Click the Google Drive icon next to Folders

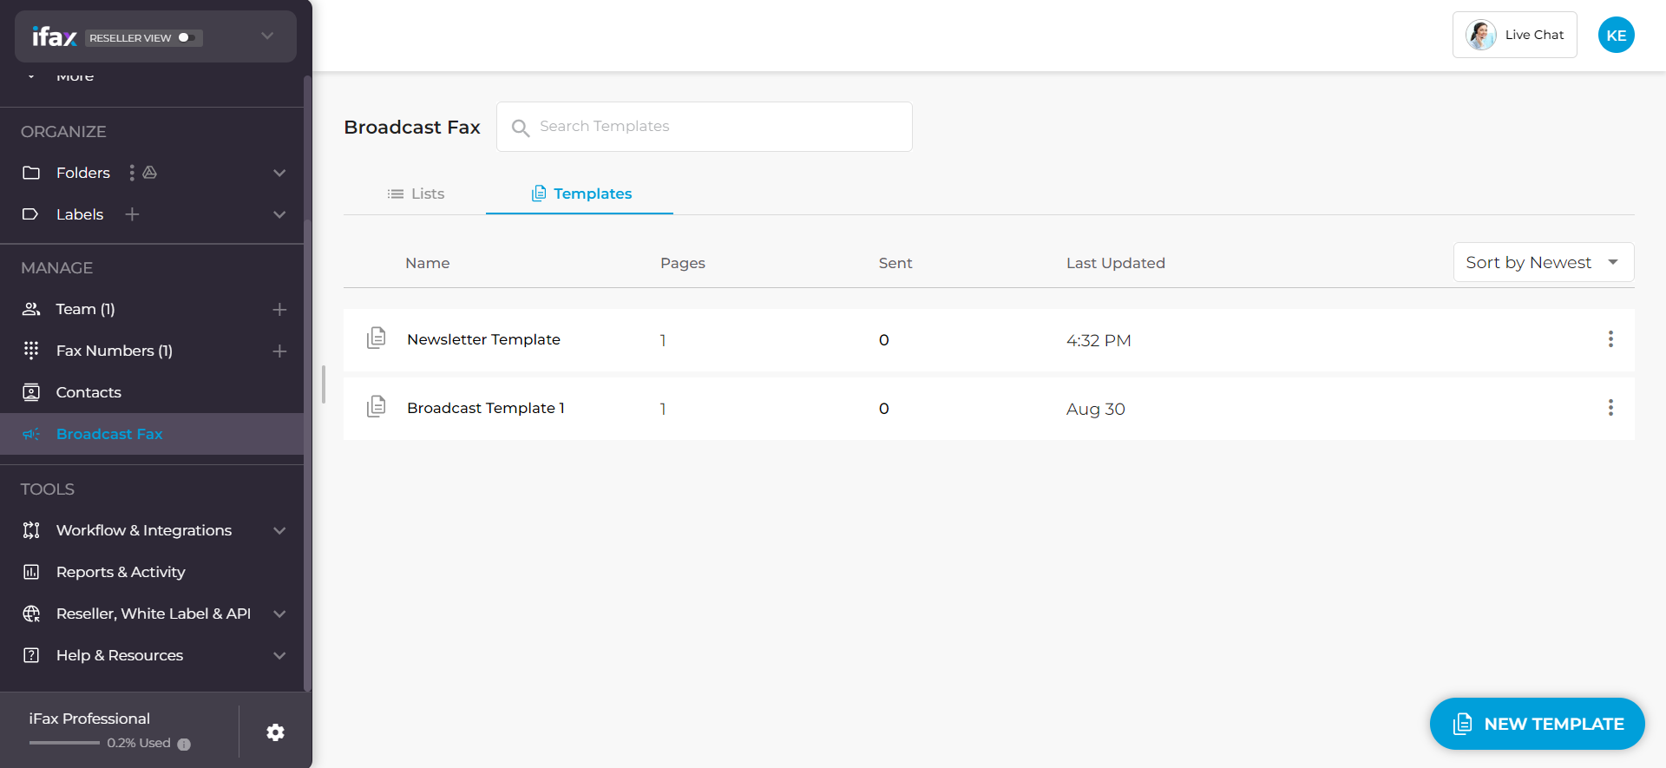[150, 173]
